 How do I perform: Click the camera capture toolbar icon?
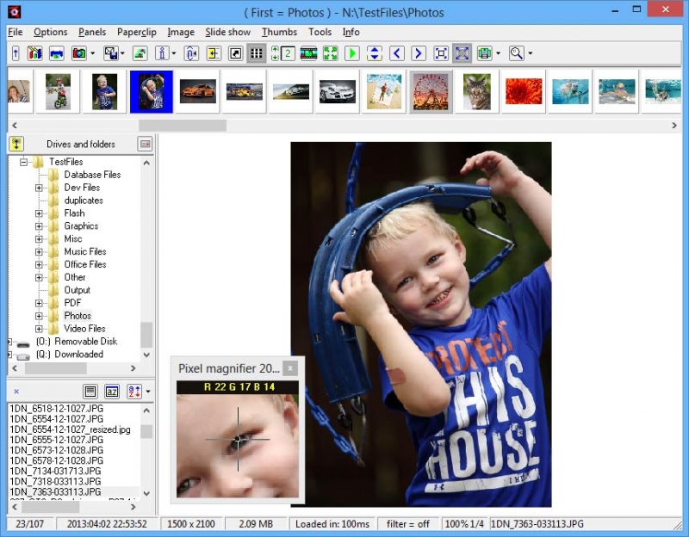(x=79, y=53)
